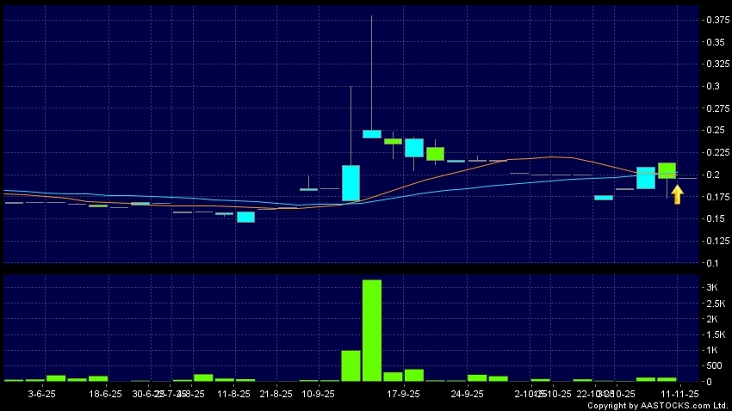Click the cyan candle near 11-8-25
The height and width of the screenshot is (411, 732).
246,217
